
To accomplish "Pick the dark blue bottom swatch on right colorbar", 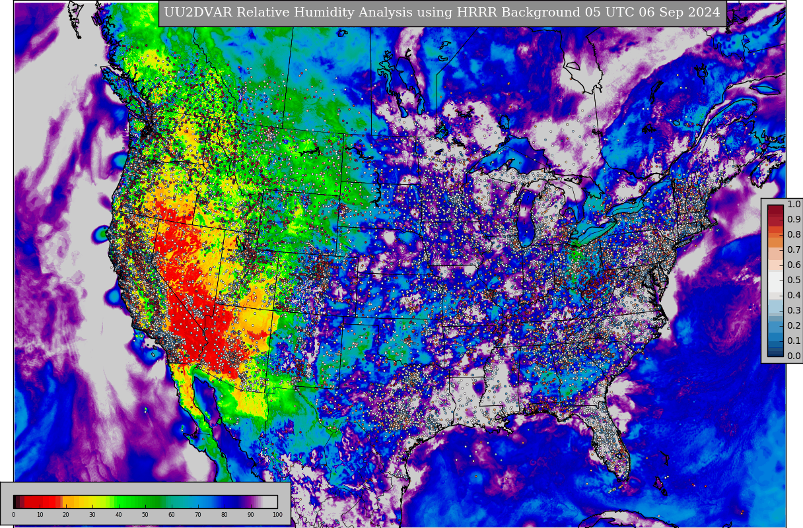I will pyautogui.click(x=775, y=352).
